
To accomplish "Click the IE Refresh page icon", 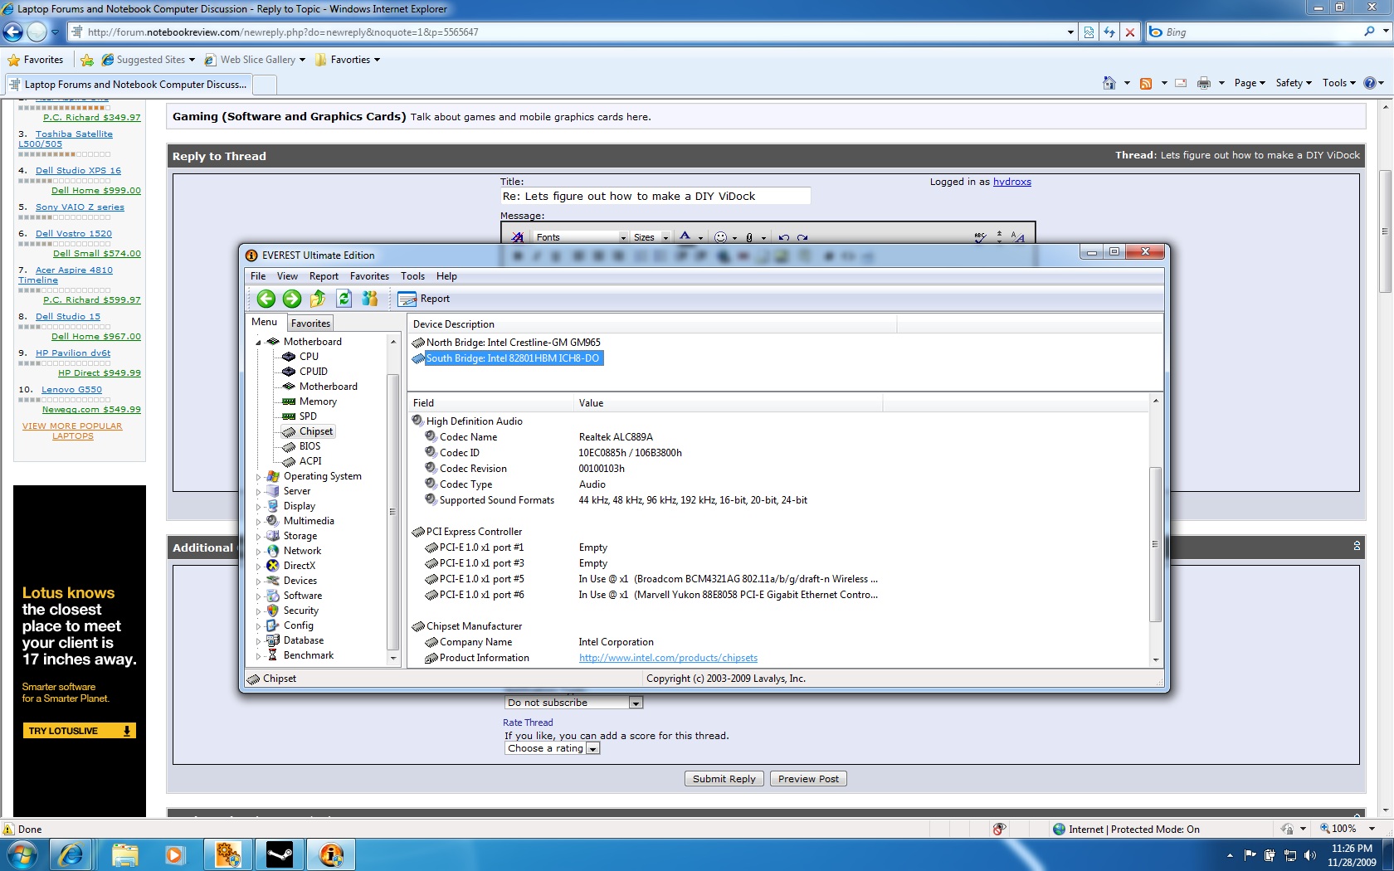I will tap(1109, 32).
